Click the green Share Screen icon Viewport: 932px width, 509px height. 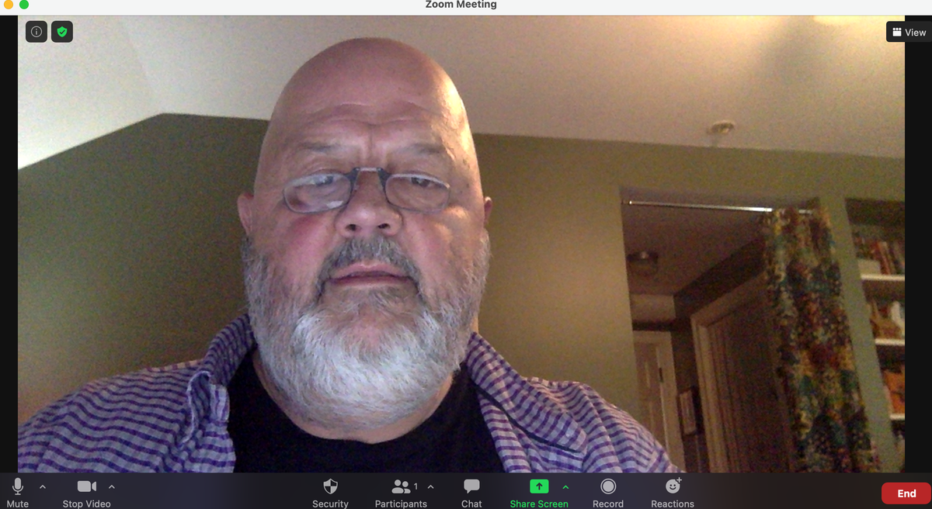[539, 486]
